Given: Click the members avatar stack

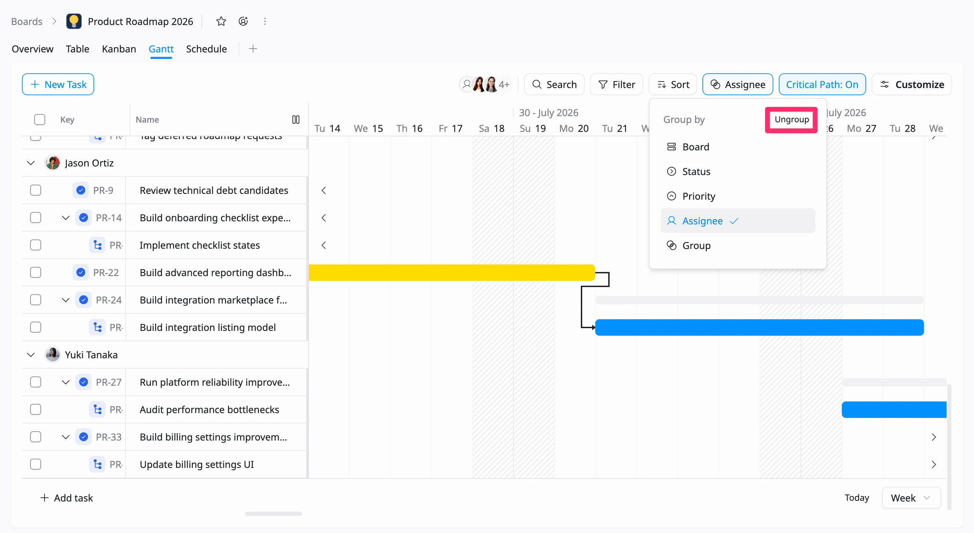Looking at the screenshot, I should (x=485, y=84).
